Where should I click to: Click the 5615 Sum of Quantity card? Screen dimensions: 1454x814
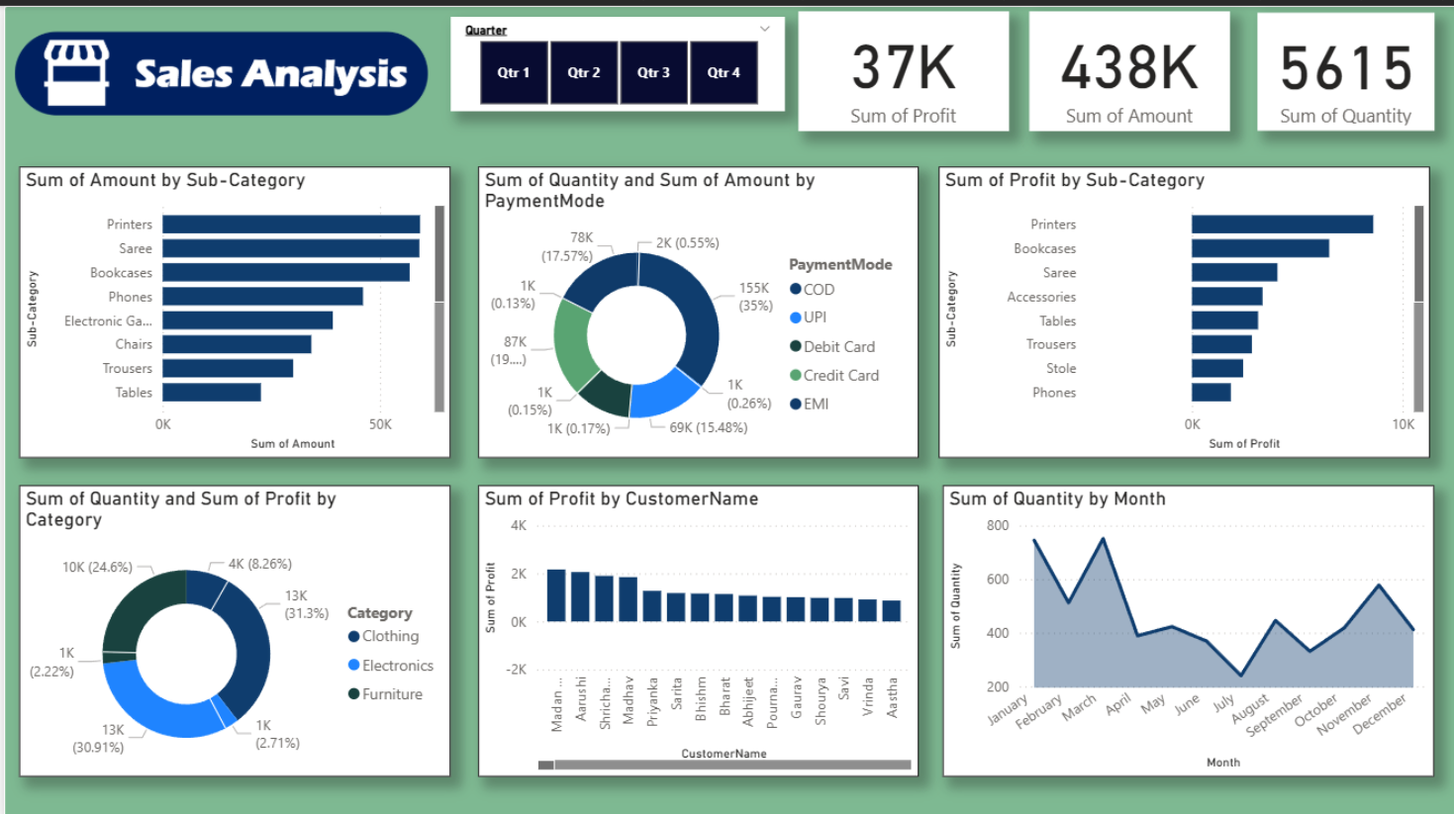(x=1345, y=71)
